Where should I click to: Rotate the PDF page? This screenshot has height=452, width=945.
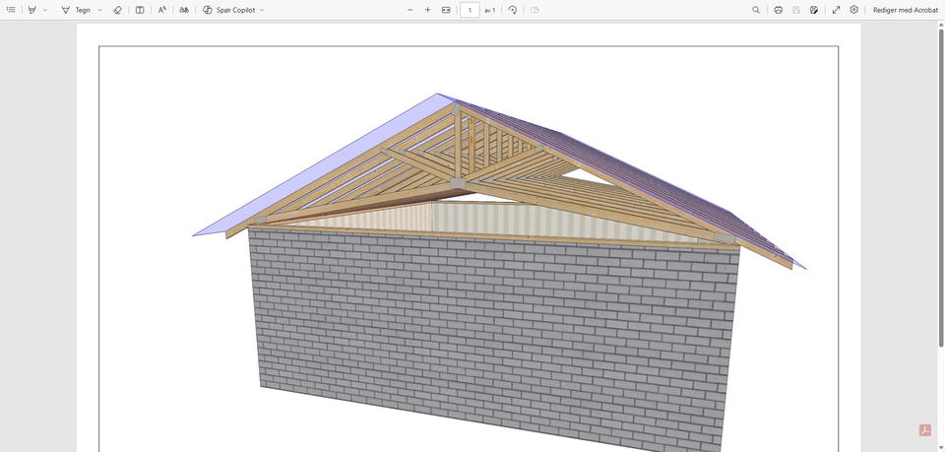point(513,10)
